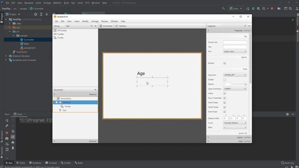299x168 pixels.
Task: Expand the Controller section in Document panel
Action: (75, 141)
